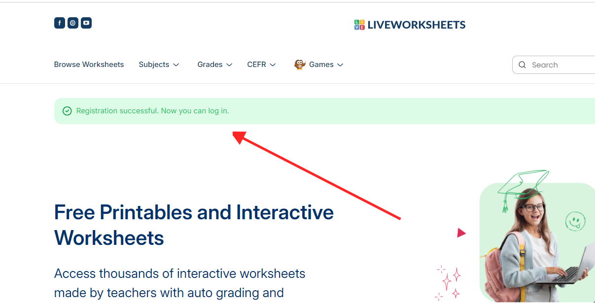Viewport: 595px width, 303px height.
Task: Click the red triangle play shape
Action: tap(461, 233)
